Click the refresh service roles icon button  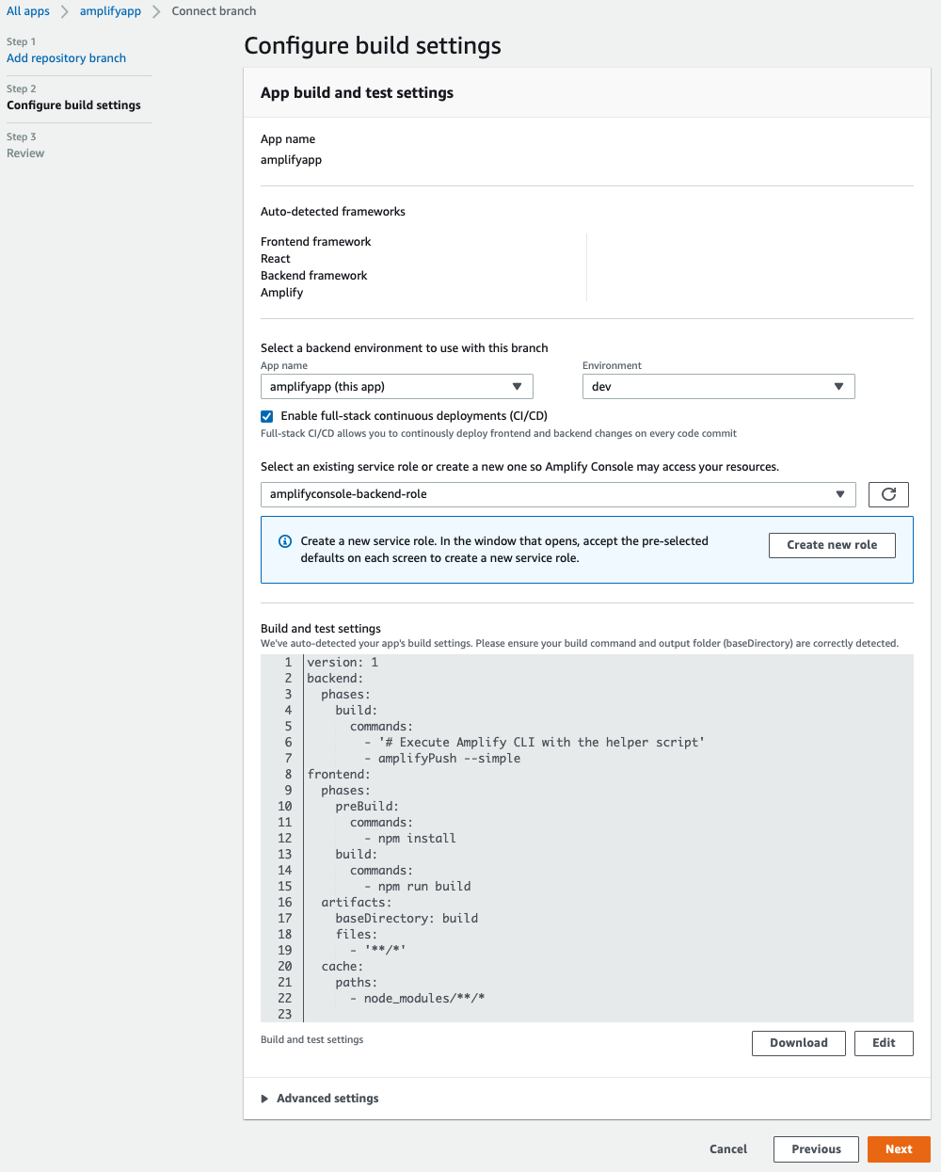[x=888, y=494]
